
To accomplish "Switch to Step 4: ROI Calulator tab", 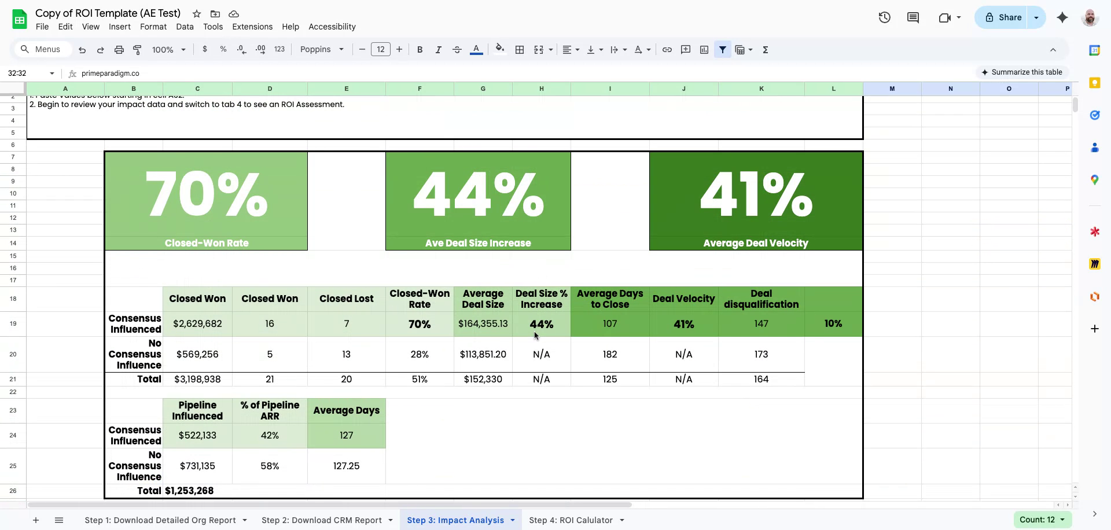I will 571,520.
